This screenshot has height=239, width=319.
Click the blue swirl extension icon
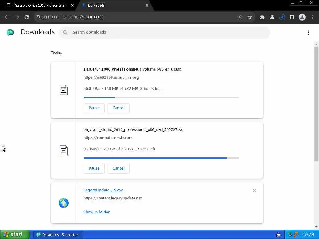[282, 17]
